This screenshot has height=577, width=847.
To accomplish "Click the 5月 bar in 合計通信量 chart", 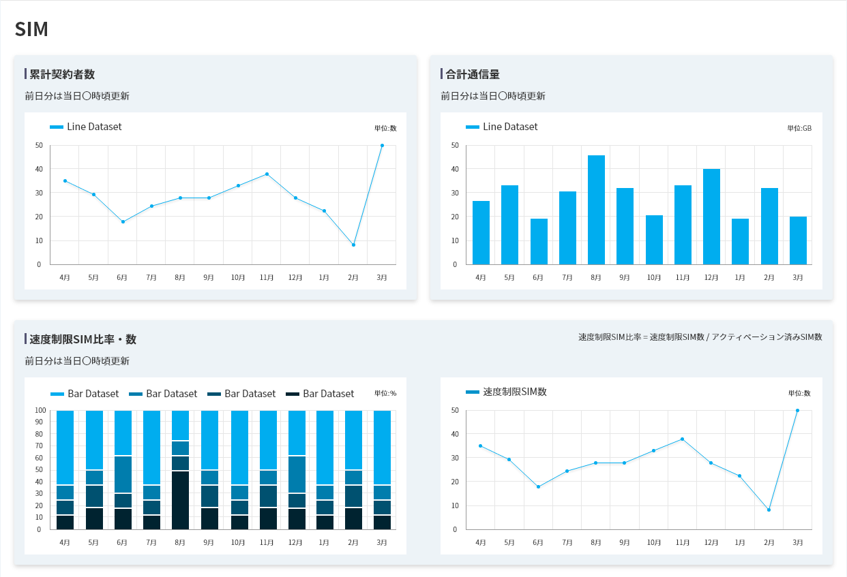I will tap(509, 225).
